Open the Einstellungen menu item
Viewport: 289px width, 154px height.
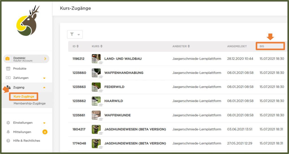23,123
